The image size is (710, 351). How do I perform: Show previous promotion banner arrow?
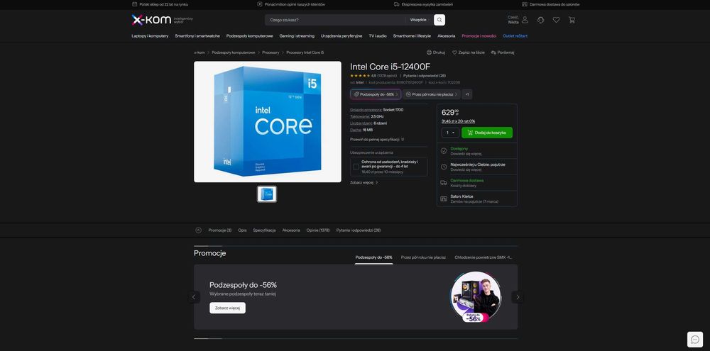[194, 297]
